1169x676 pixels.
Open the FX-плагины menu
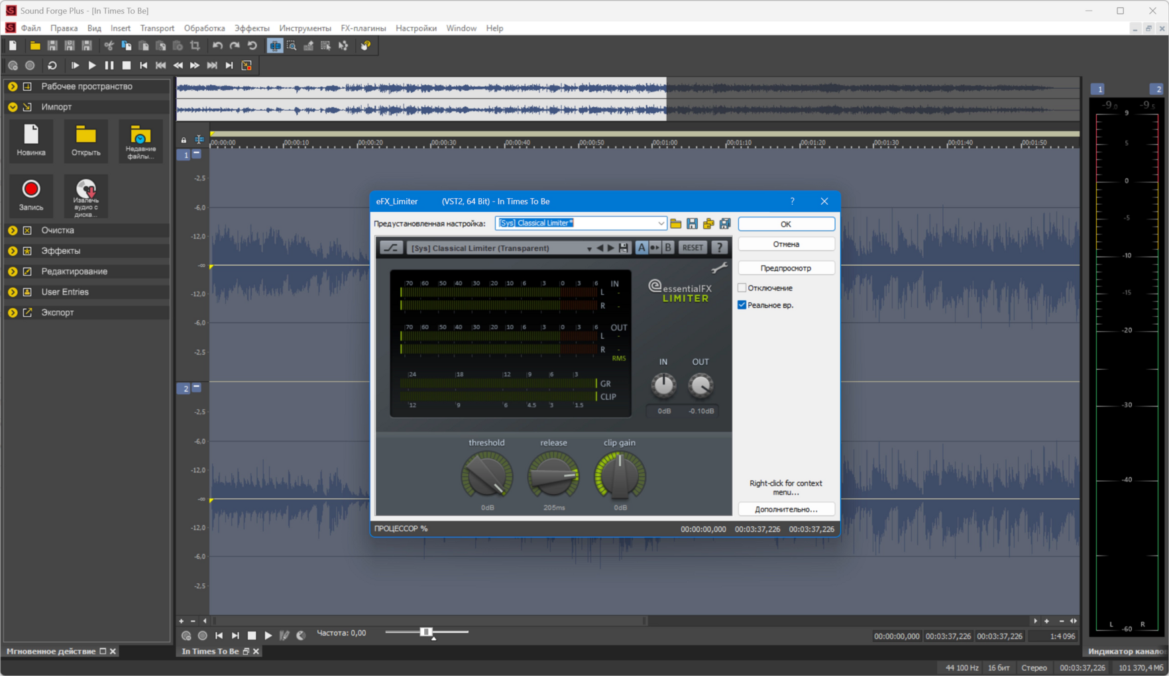363,28
